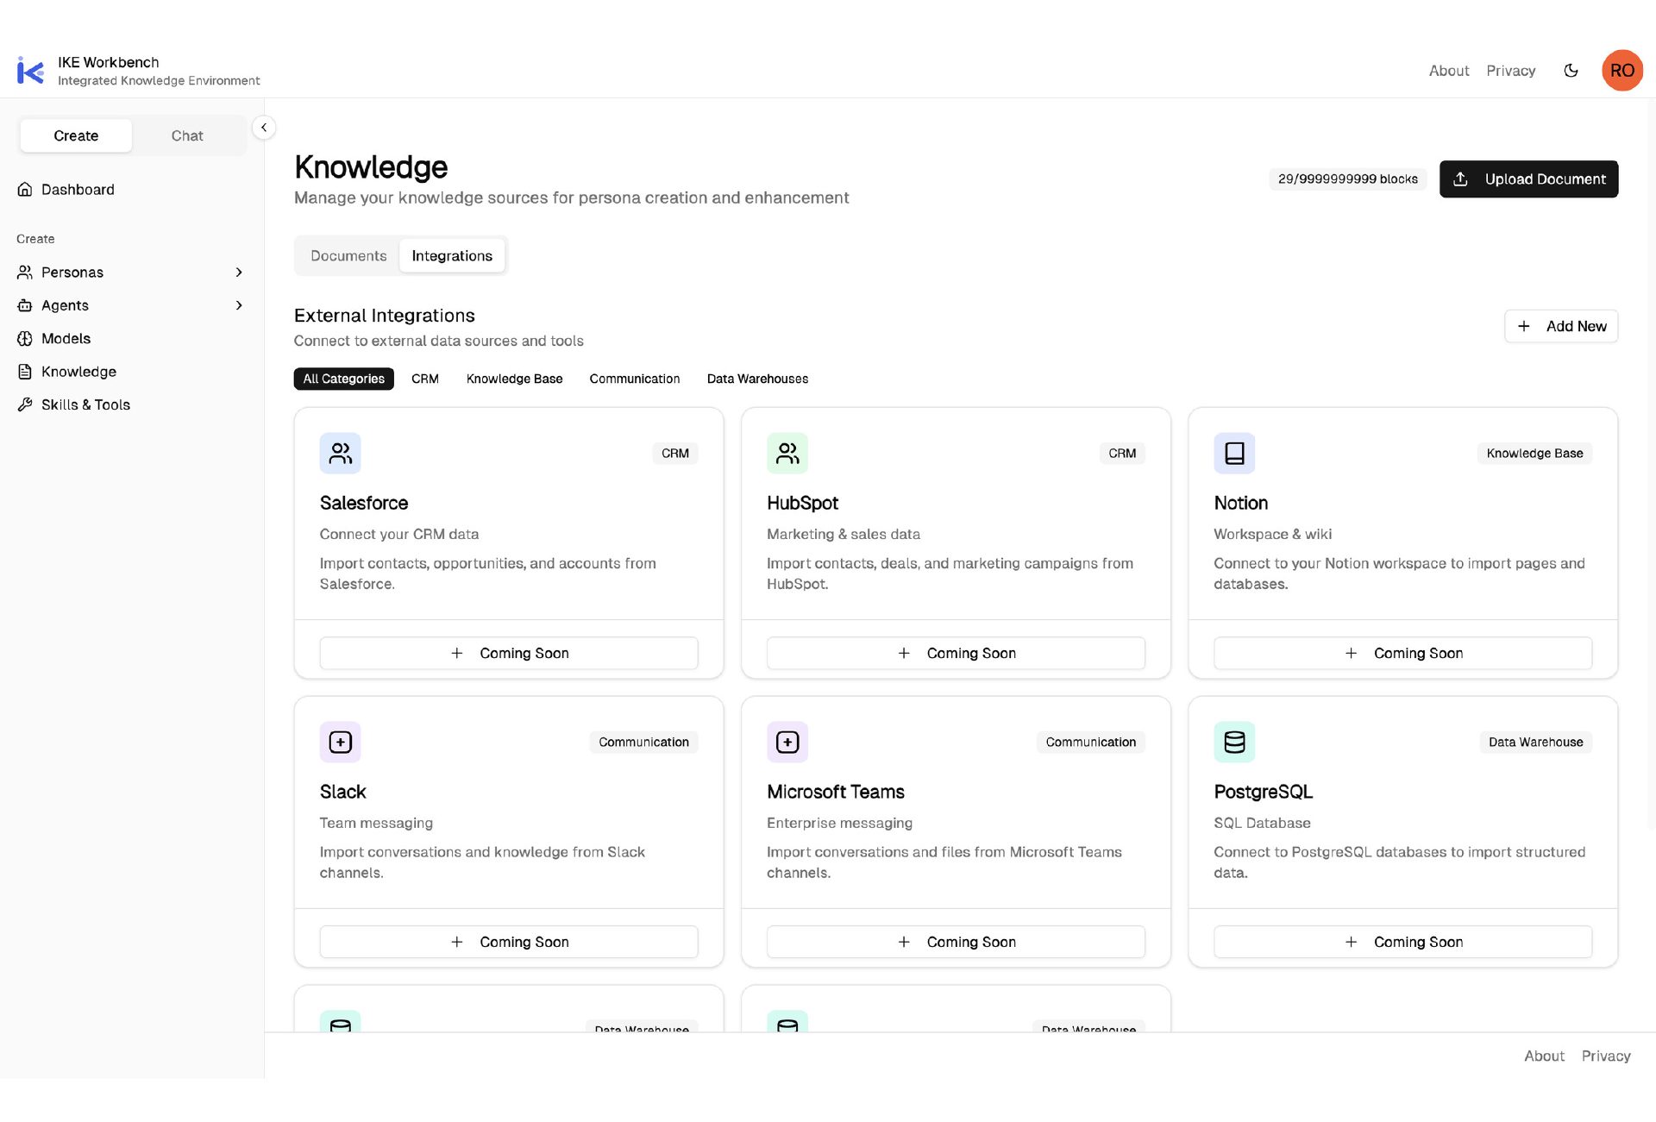Image resolution: width=1656 pixels, height=1122 pixels.
Task: Click Coming Soon button on PostgreSQL card
Action: click(1402, 943)
